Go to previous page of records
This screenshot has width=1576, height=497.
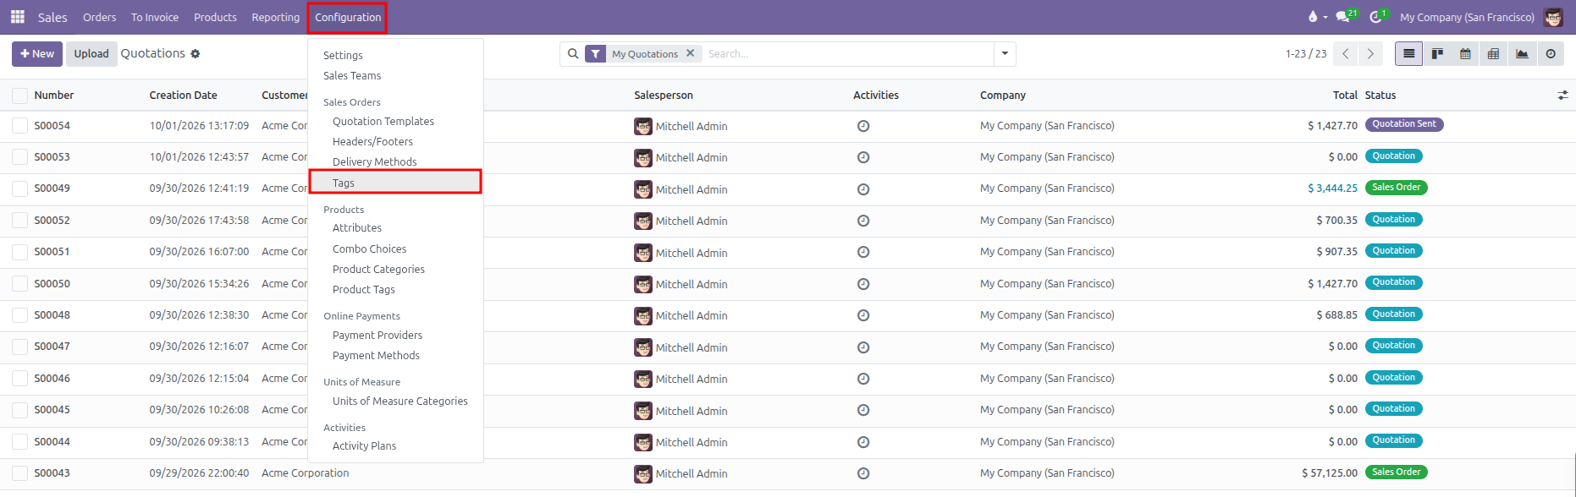coord(1346,53)
